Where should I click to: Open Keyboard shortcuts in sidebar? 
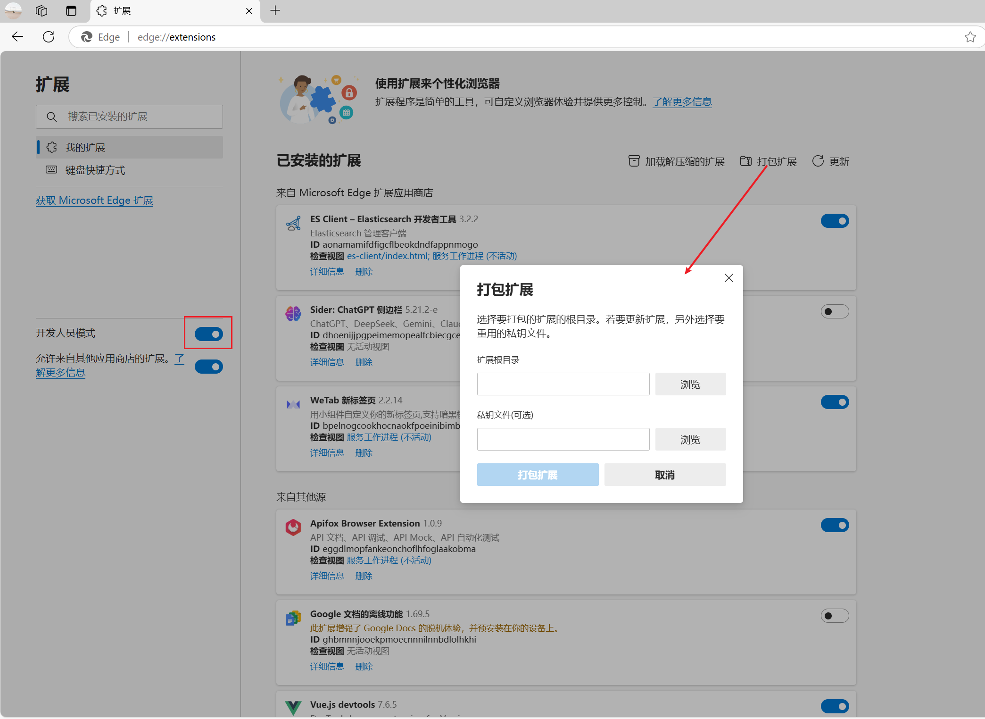pos(95,170)
